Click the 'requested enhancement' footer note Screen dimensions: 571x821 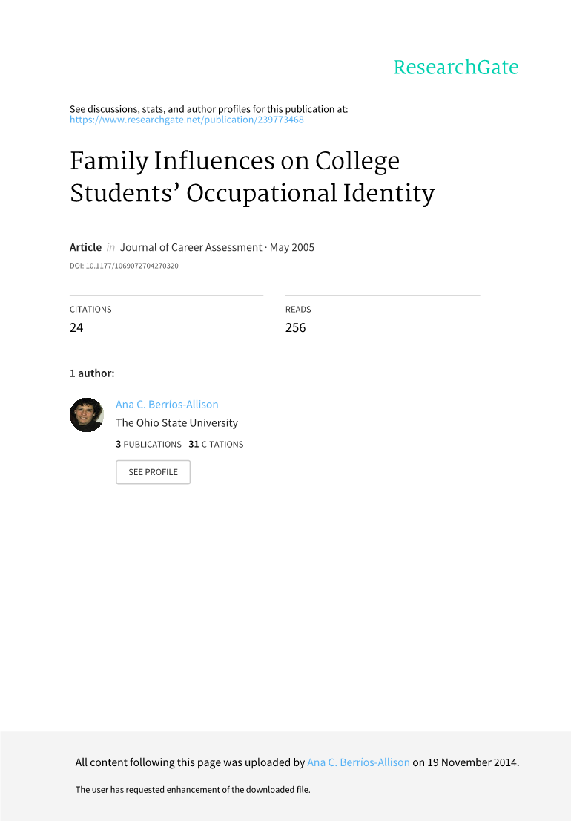[193, 790]
